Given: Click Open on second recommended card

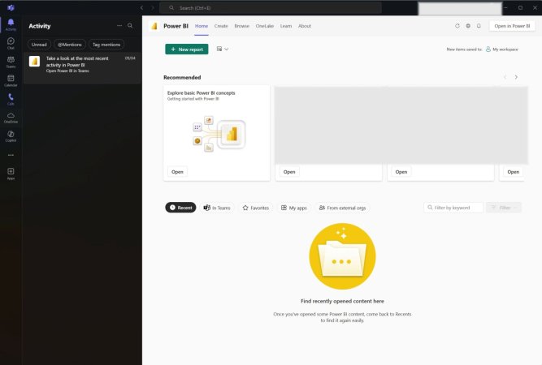Looking at the screenshot, I should click(x=289, y=172).
